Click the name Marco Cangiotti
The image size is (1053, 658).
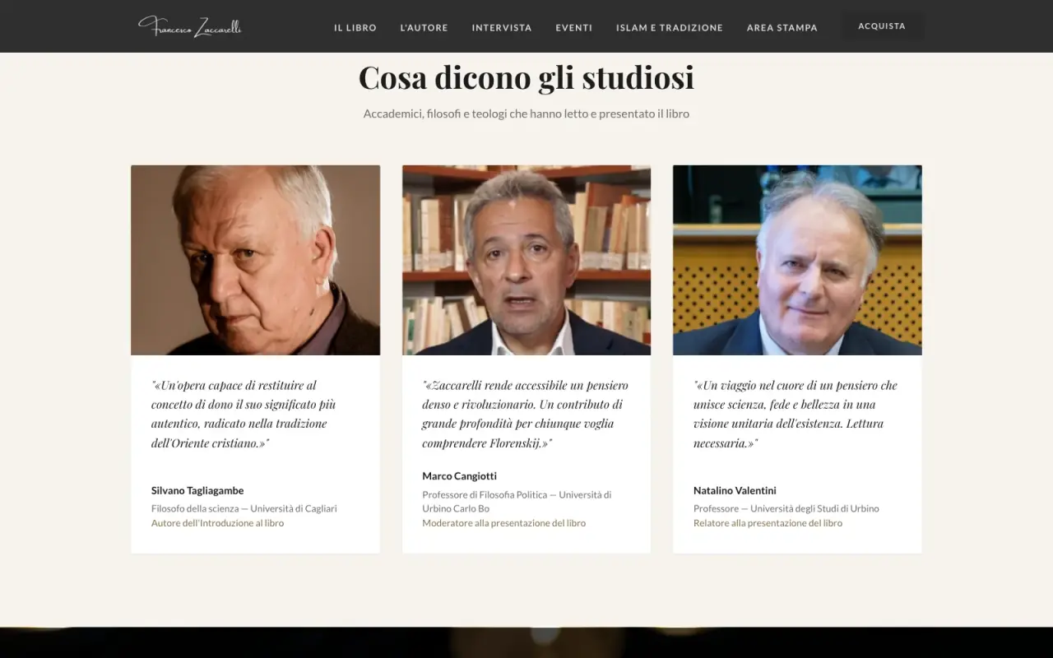click(x=460, y=475)
